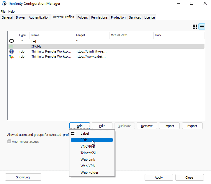Click the Remove button
Image resolution: width=211 pixels, height=184 pixels.
click(147, 126)
